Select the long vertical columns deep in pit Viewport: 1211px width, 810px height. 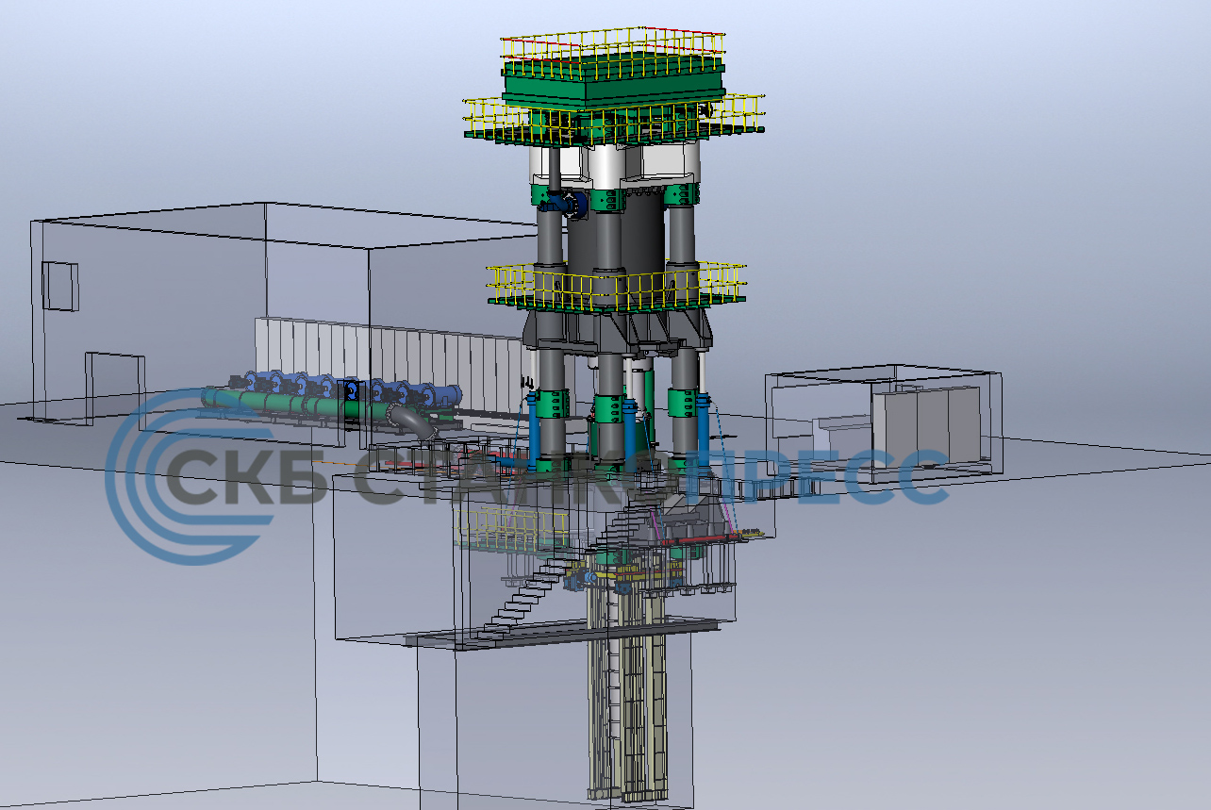(x=627, y=707)
